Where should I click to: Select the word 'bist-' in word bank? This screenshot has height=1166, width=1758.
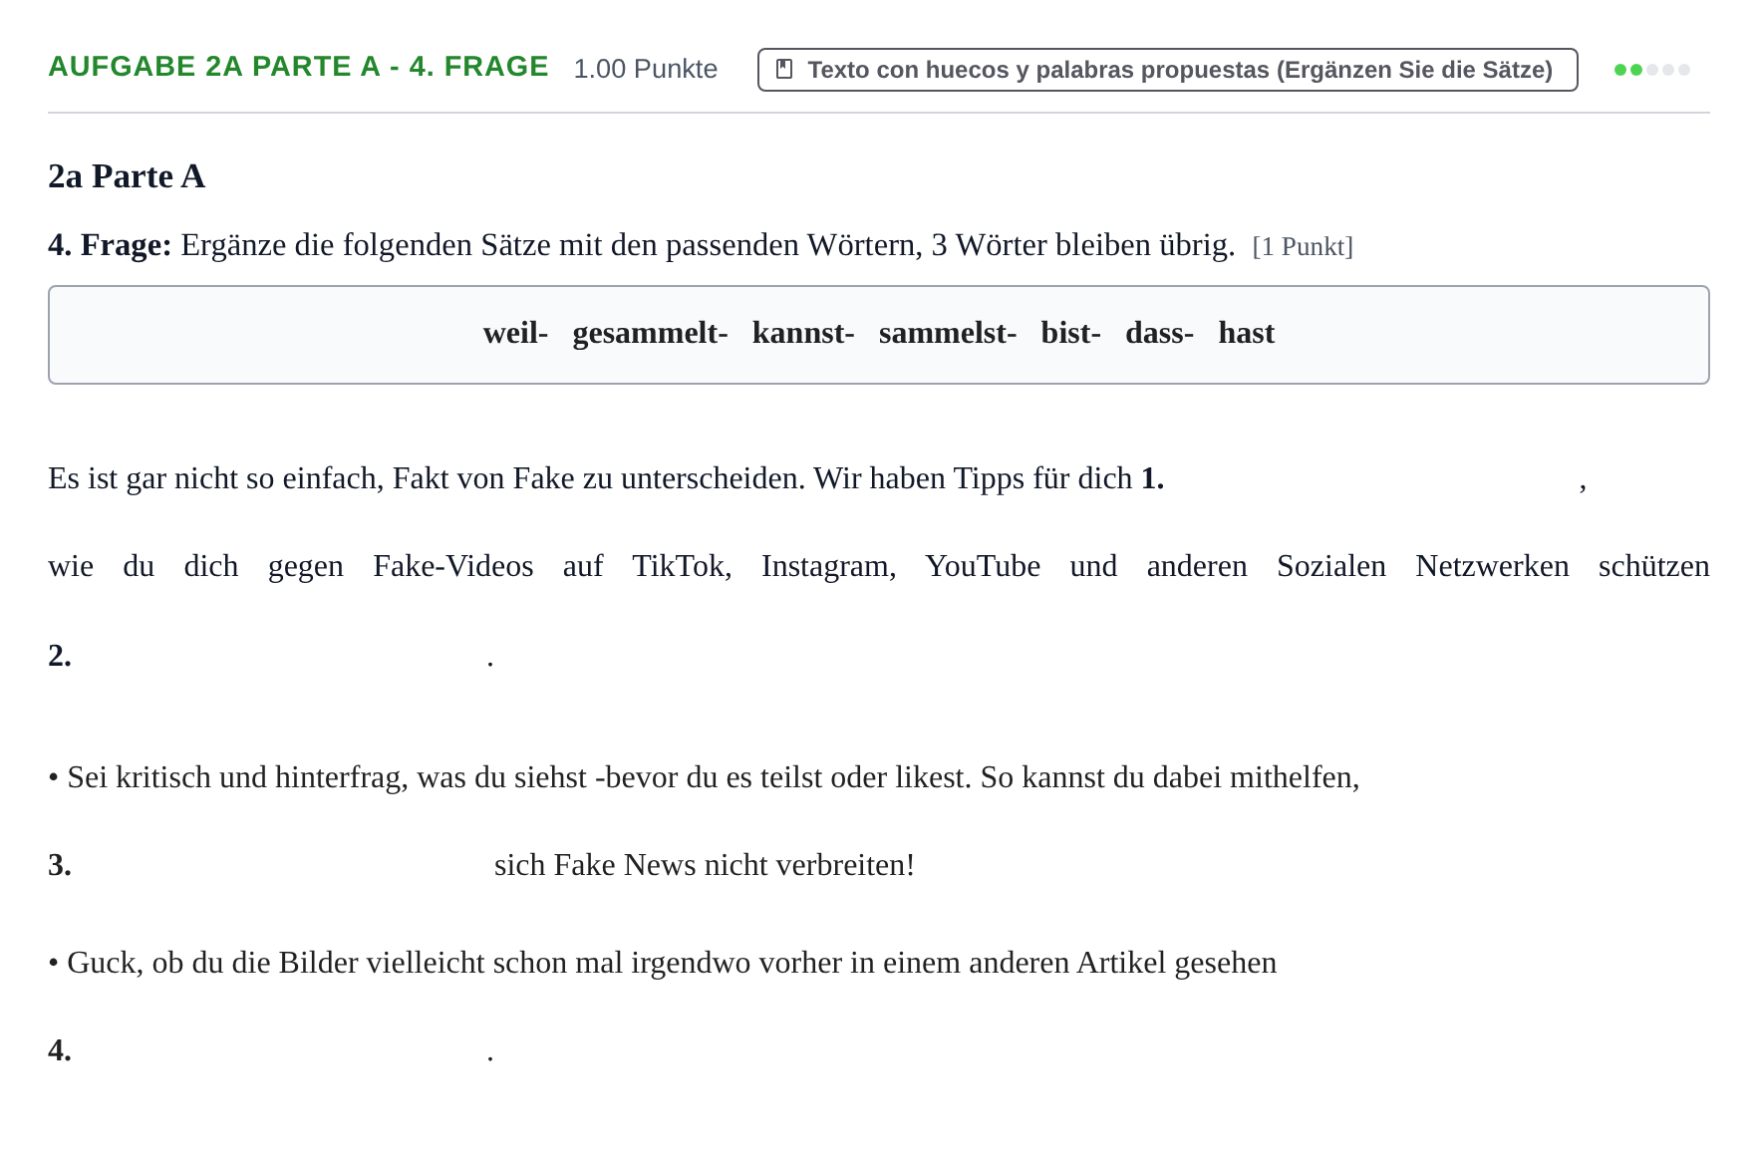(x=1070, y=333)
